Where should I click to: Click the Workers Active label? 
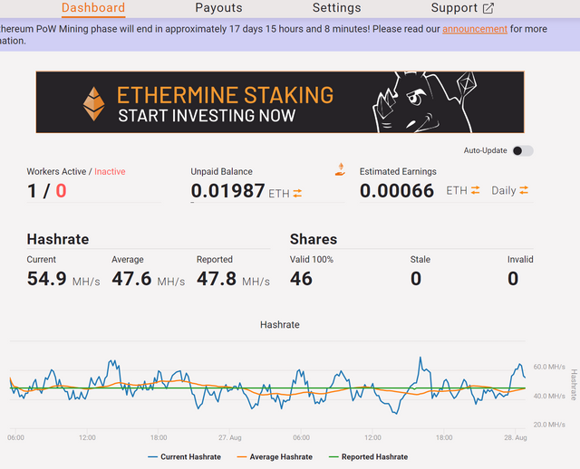(x=56, y=171)
